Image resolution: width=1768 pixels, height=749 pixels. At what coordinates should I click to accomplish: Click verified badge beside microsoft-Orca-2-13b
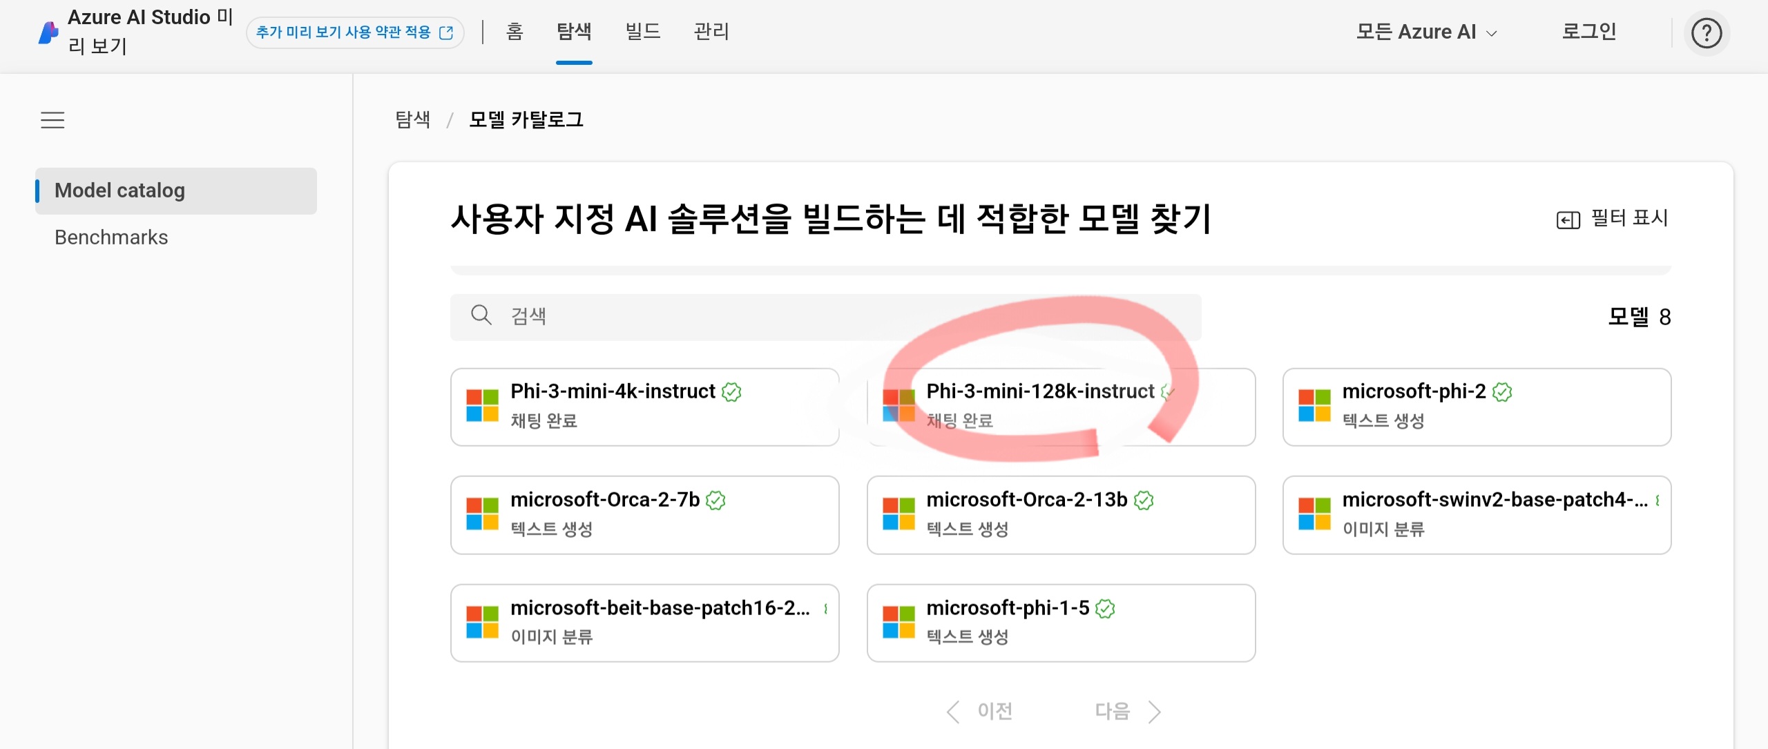1144,500
